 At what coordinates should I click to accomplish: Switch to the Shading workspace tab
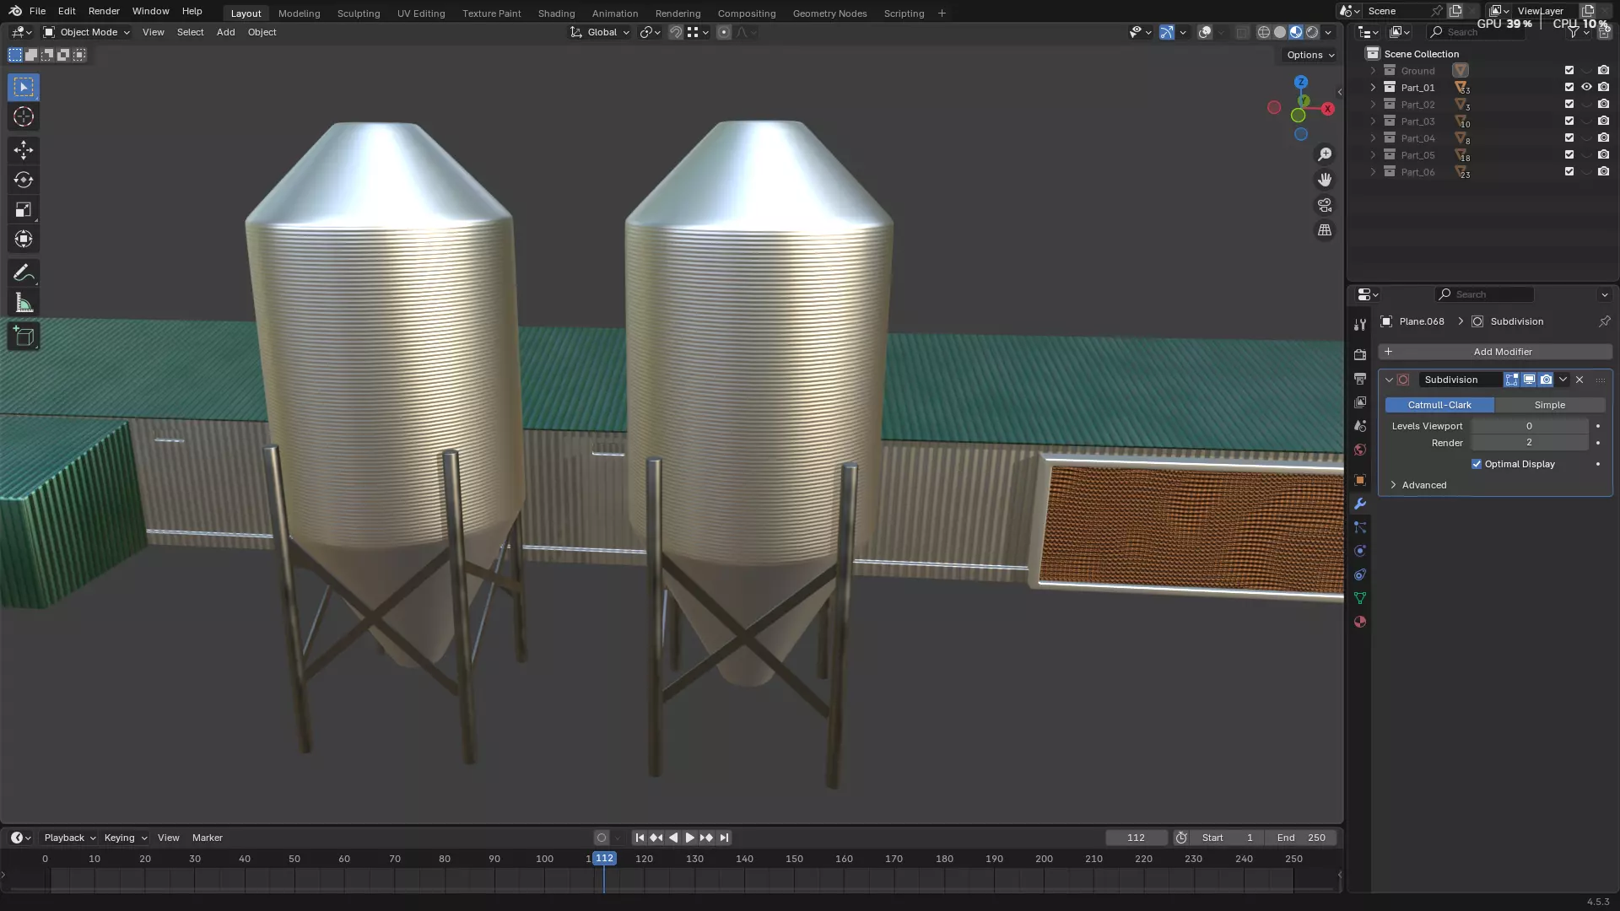tap(556, 13)
